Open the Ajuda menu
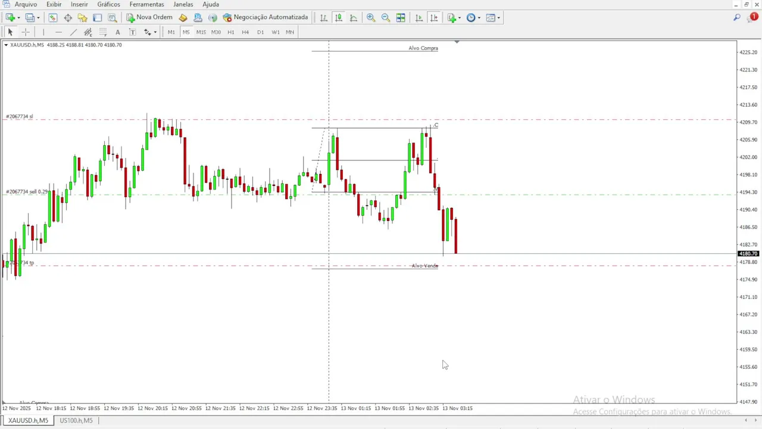Screen dimensions: 762x429 click(x=211, y=4)
